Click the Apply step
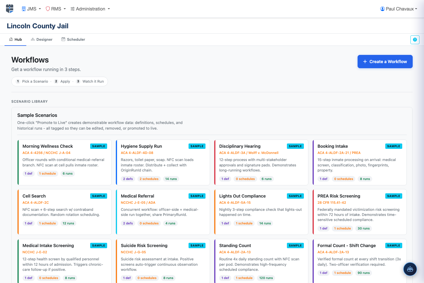424x283 pixels. [x=62, y=81]
